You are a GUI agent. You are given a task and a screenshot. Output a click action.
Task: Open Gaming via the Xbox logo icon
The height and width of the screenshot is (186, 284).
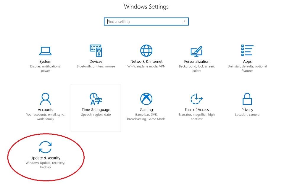[146, 98]
